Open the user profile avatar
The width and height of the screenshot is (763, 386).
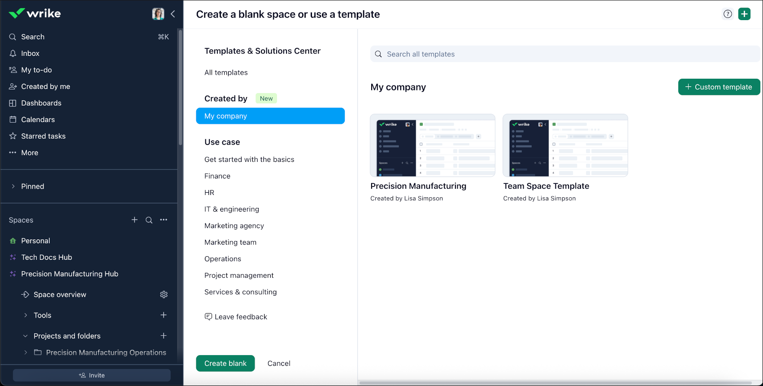pyautogui.click(x=158, y=14)
